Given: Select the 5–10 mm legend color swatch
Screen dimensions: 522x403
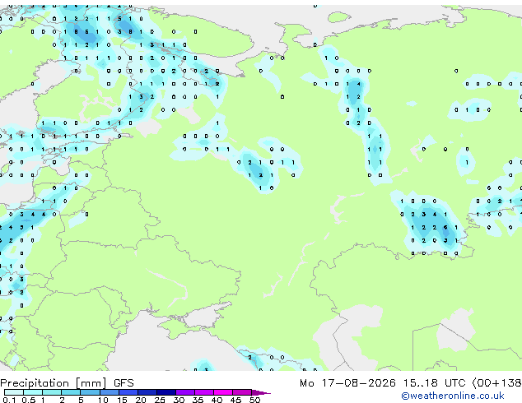Looking at the screenshot, I should 90,392.
